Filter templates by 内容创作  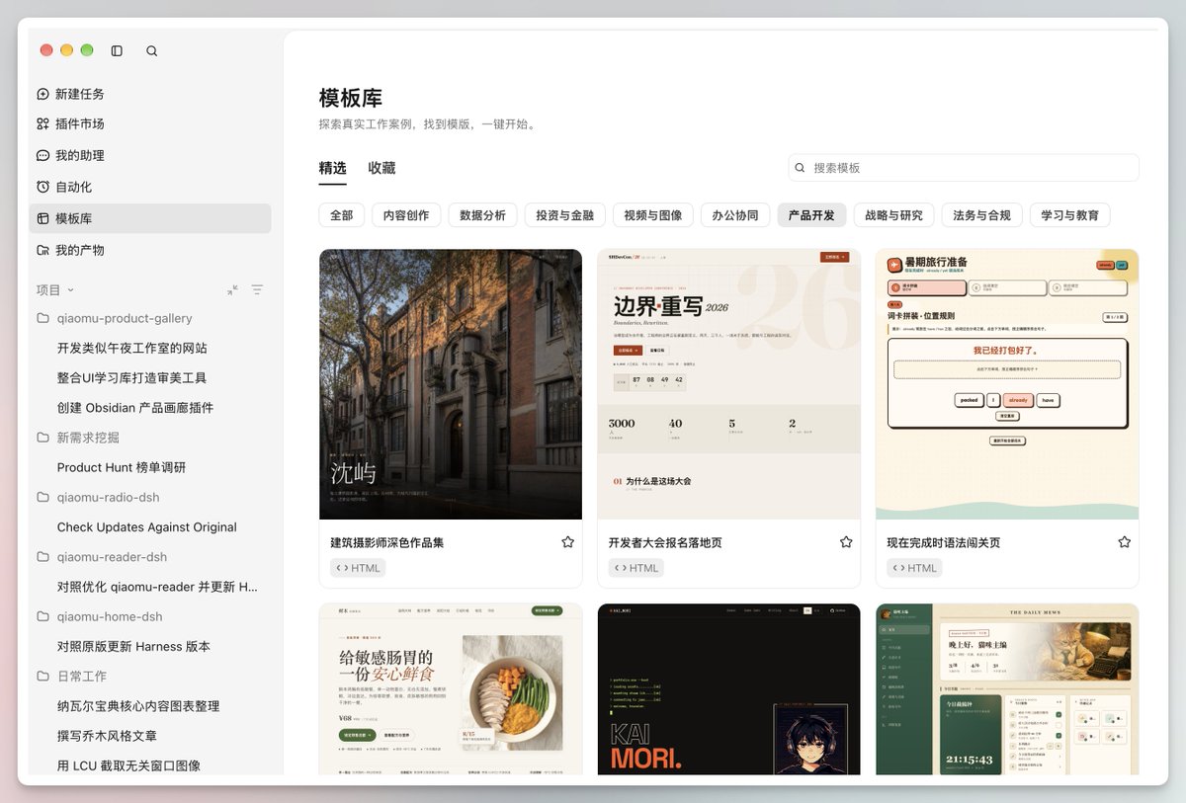[x=406, y=215]
